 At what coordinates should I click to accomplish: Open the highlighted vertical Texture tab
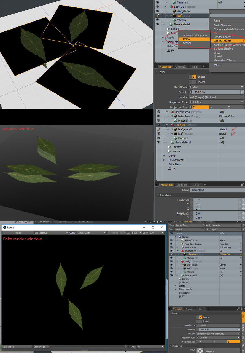click(243, 317)
